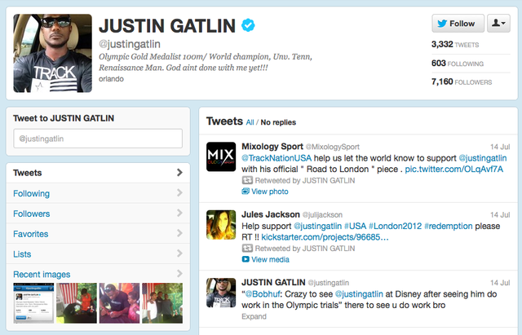
Task: Open the first recent image, the profile screenshot
Action: pos(33,303)
